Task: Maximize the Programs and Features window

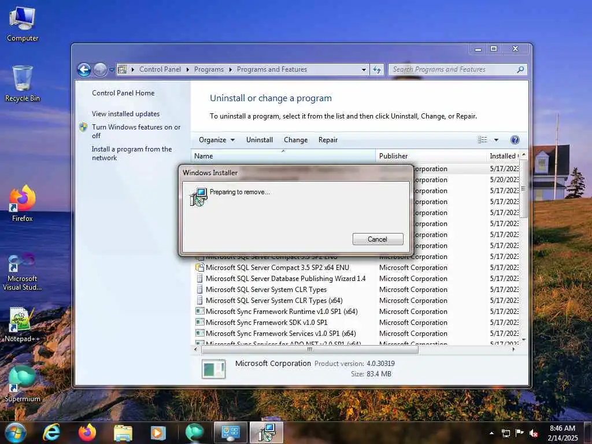Action: 494,49
